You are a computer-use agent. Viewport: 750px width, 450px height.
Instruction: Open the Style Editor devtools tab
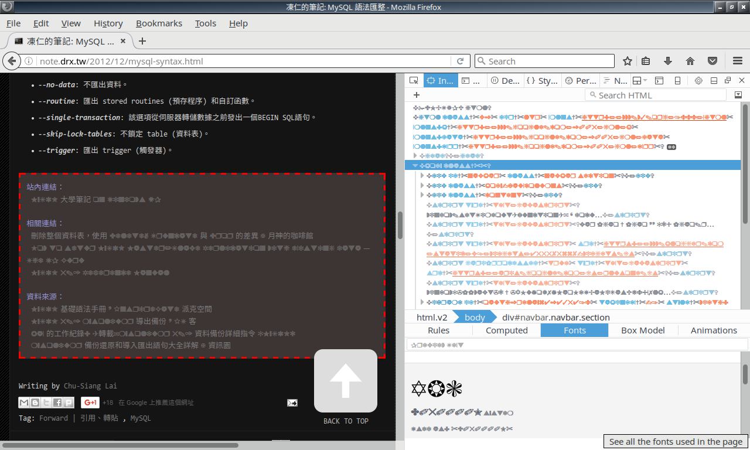click(x=542, y=80)
